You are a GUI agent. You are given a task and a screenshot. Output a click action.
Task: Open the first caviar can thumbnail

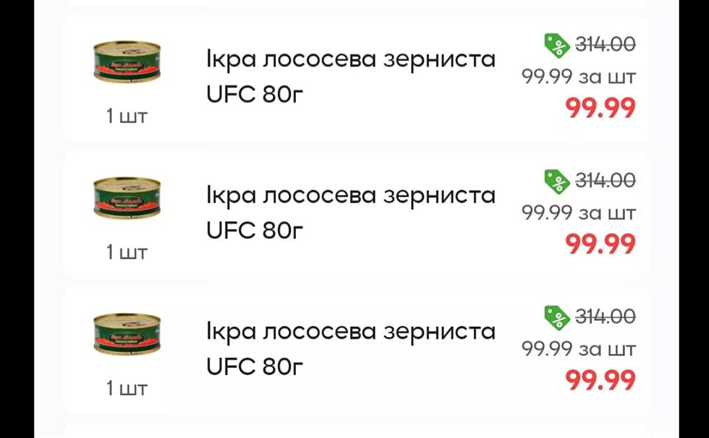coord(127,62)
